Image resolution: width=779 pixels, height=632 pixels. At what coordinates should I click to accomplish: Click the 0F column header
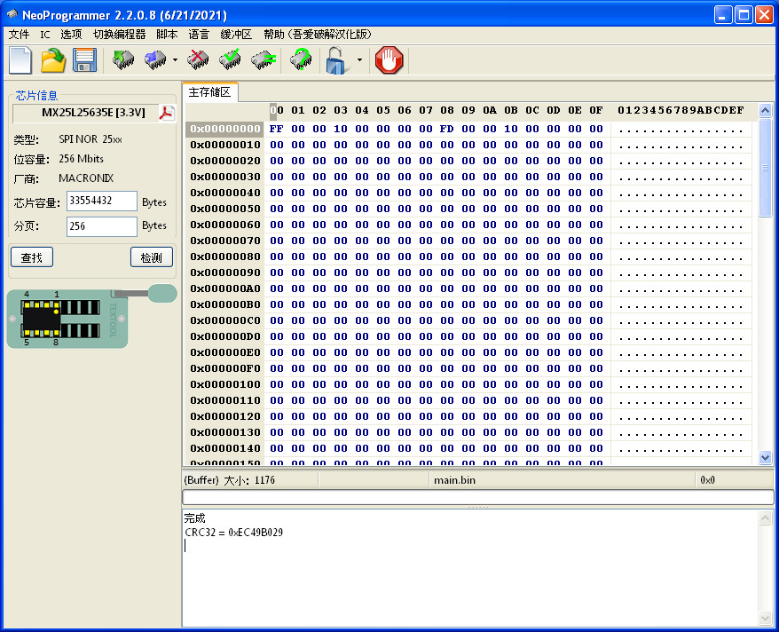(x=596, y=110)
